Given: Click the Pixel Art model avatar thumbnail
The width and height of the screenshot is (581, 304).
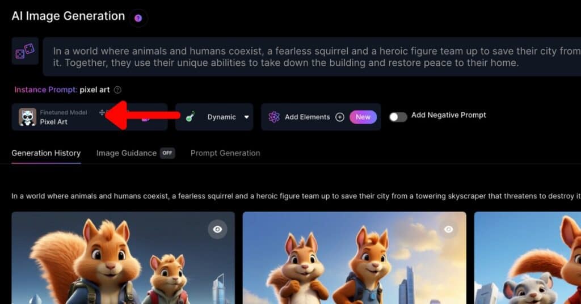Looking at the screenshot, I should [x=27, y=117].
